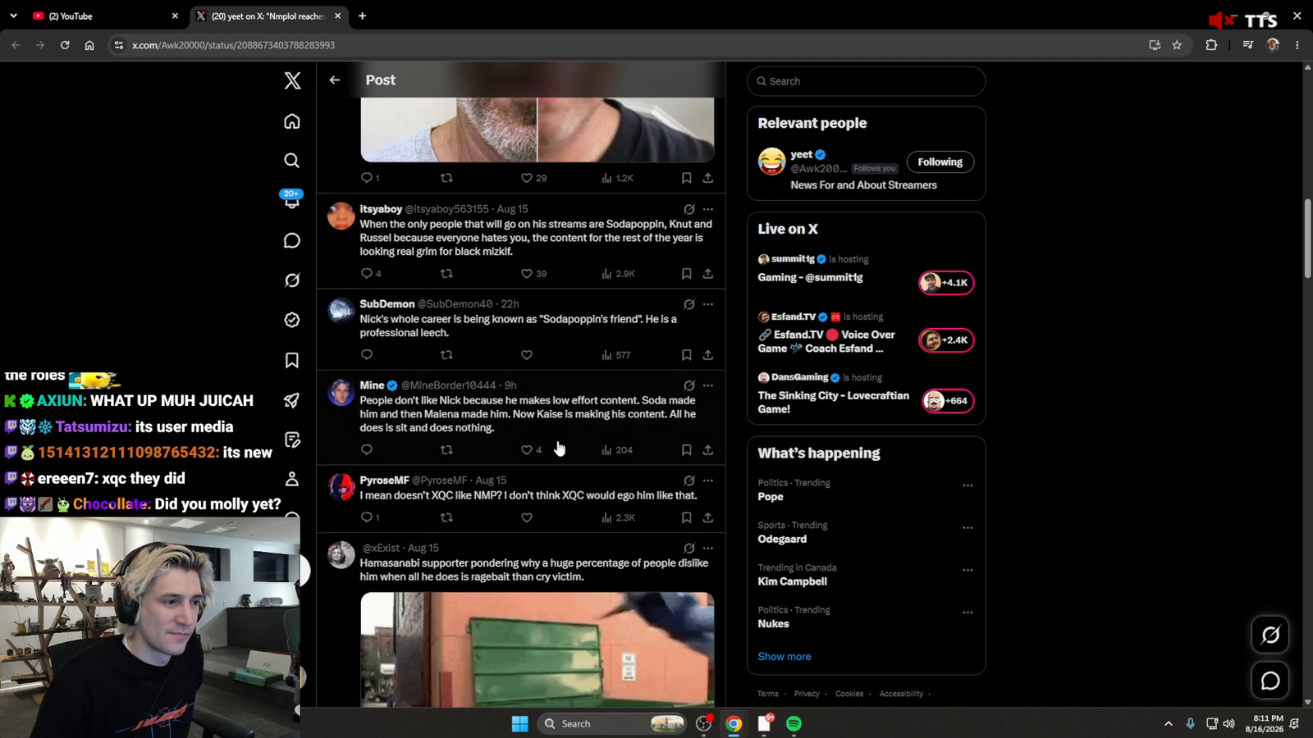The image size is (1313, 738).
Task: Select the yeet on X browser tab
Action: pyautogui.click(x=268, y=16)
